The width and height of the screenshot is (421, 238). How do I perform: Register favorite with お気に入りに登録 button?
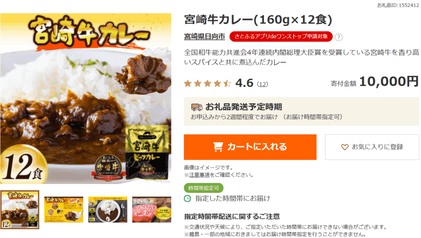(372, 147)
